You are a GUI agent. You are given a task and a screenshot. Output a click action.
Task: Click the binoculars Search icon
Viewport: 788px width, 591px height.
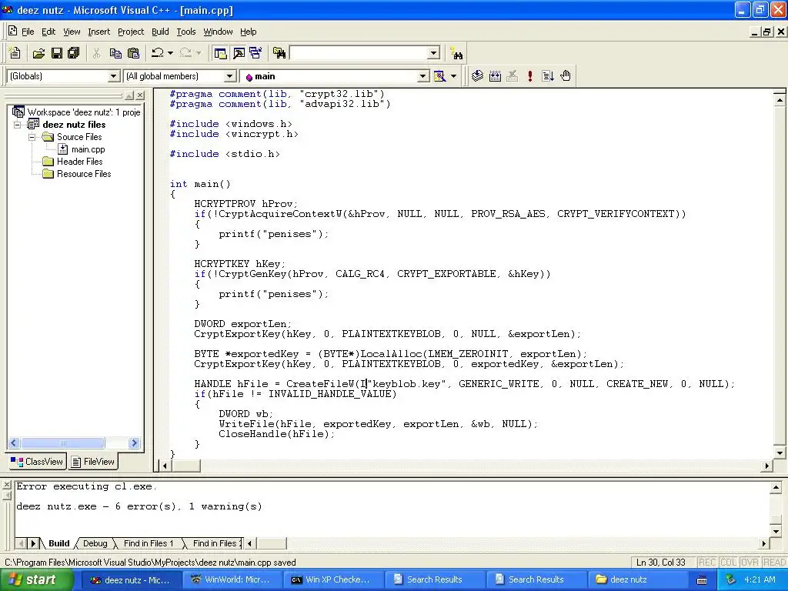(456, 53)
